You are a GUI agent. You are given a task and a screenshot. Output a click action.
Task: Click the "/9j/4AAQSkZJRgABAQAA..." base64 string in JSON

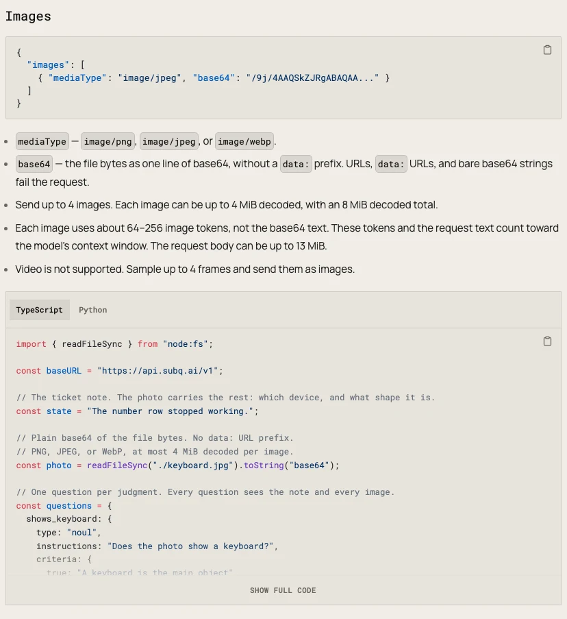(x=312, y=77)
